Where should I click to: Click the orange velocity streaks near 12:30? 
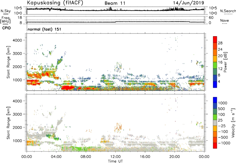point(118,127)
